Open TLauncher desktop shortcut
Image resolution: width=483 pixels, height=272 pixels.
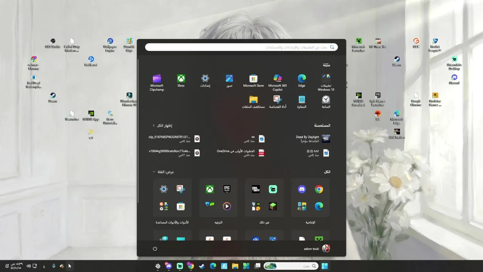click(x=72, y=116)
